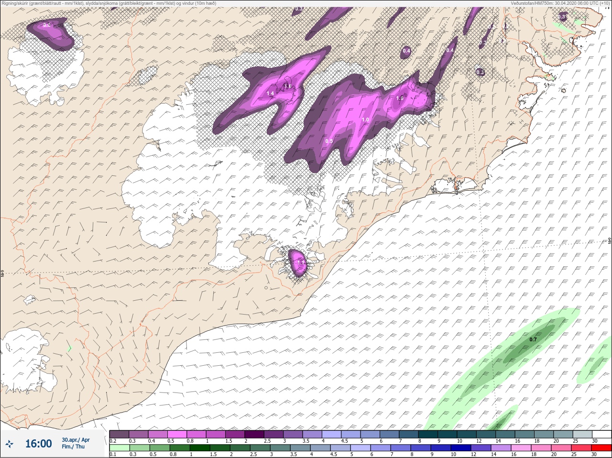Click the dark green 1 bottom legend swatch

tap(199, 448)
